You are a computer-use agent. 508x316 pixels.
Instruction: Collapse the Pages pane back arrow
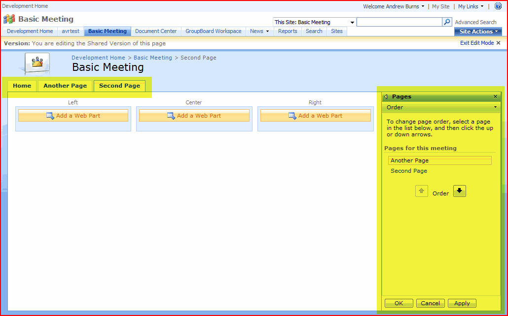386,97
